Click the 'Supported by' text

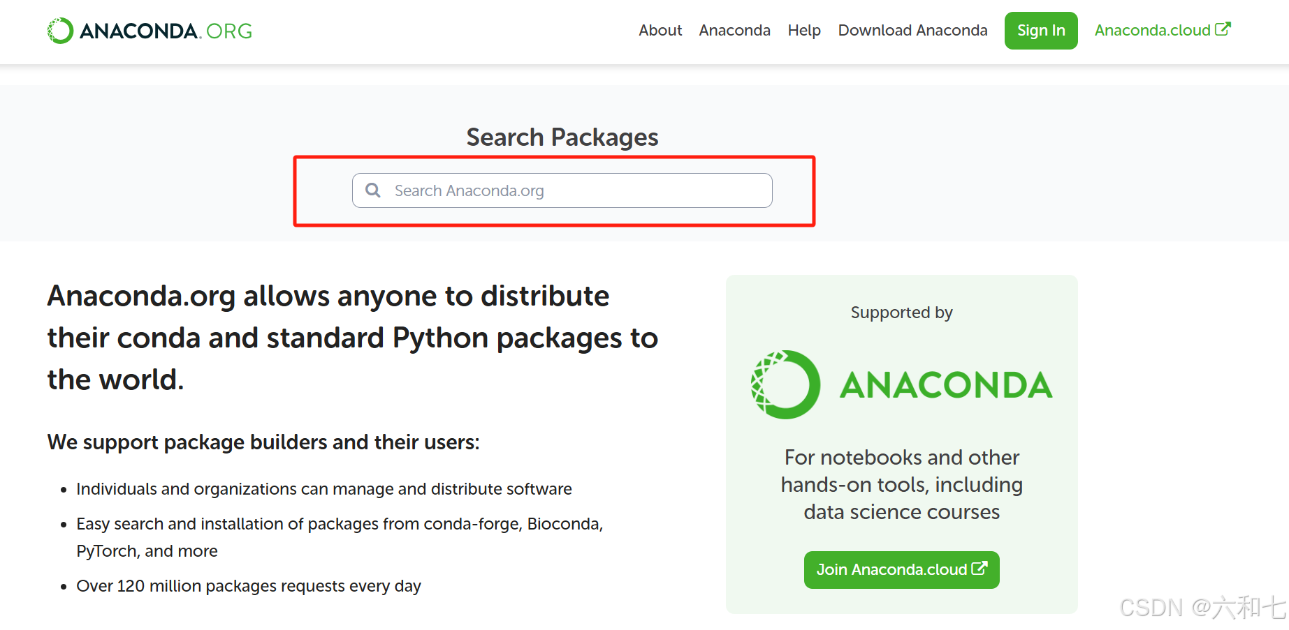click(901, 313)
